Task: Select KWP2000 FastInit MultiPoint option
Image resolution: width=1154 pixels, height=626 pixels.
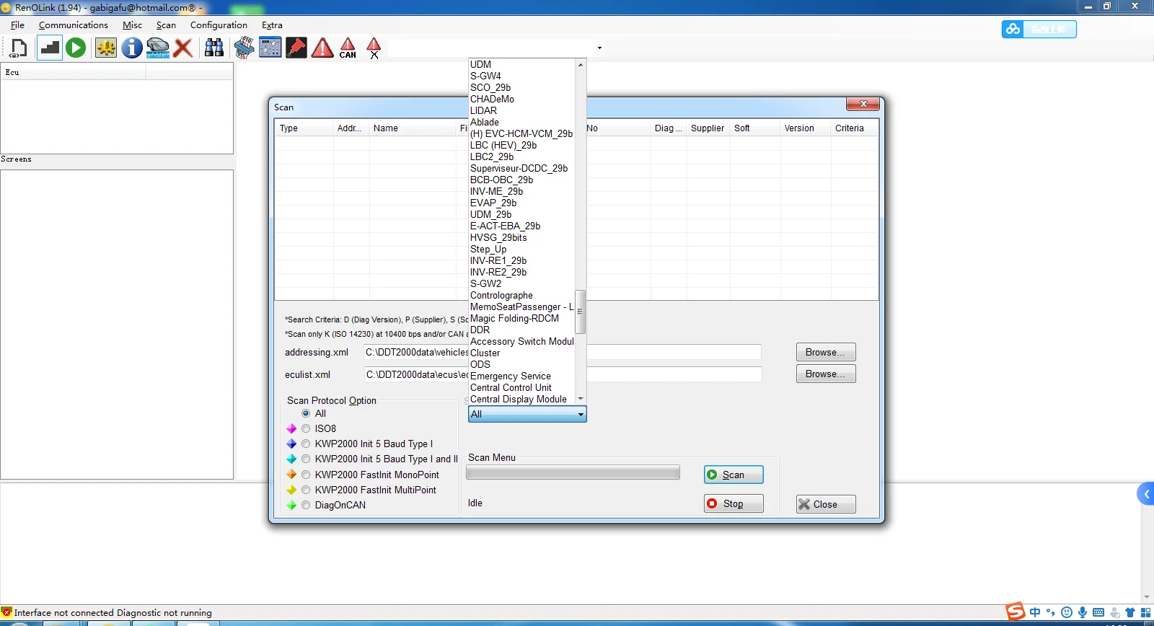Action: pyautogui.click(x=306, y=490)
